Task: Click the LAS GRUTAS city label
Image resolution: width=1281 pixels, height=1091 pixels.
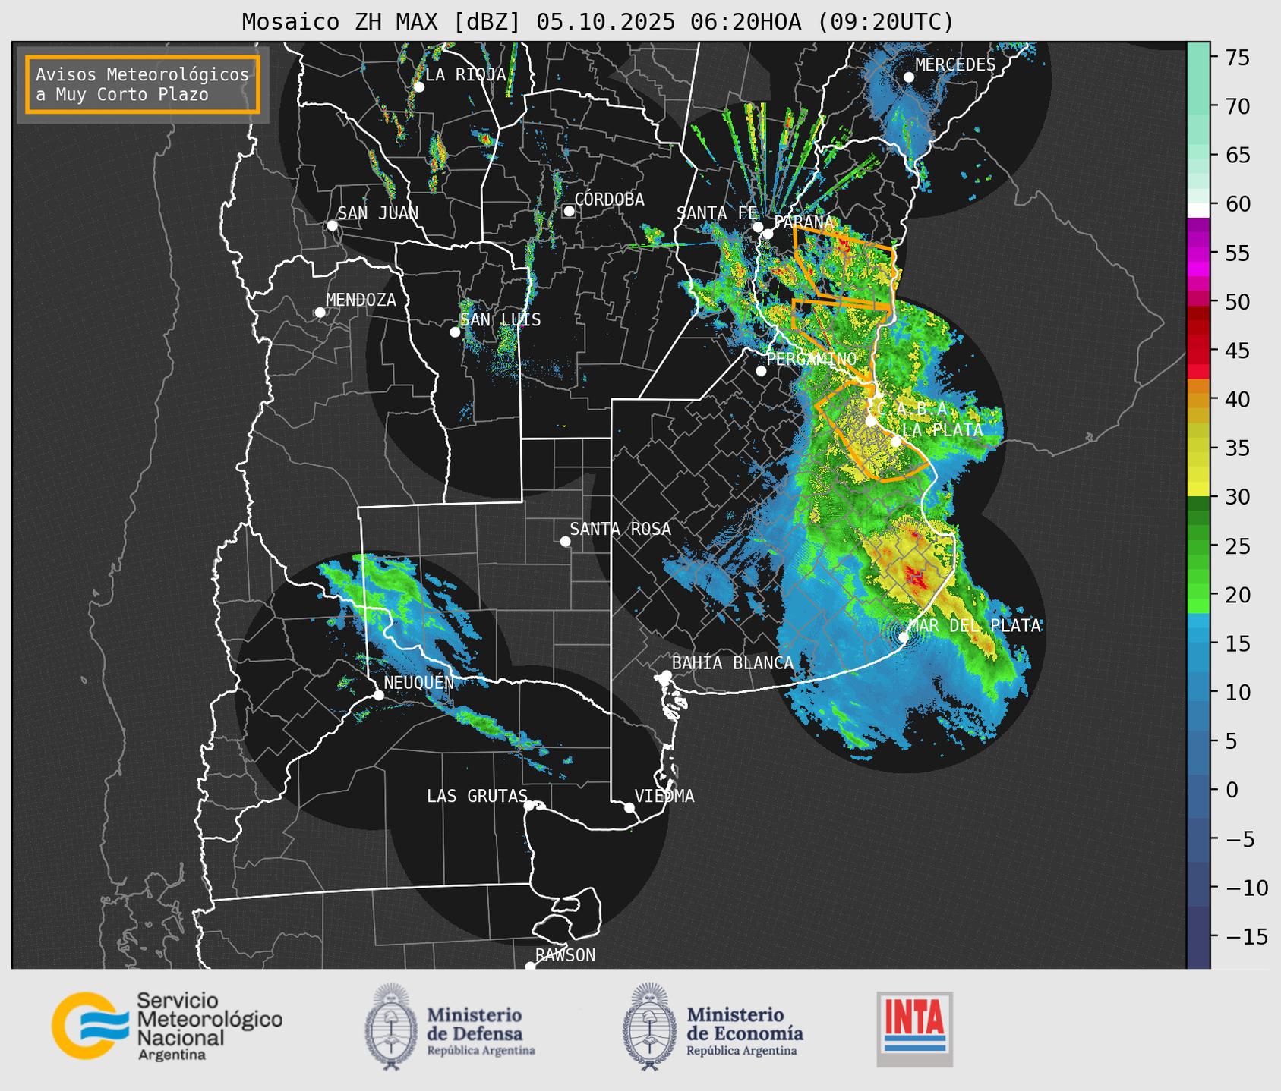Action: click(x=477, y=796)
